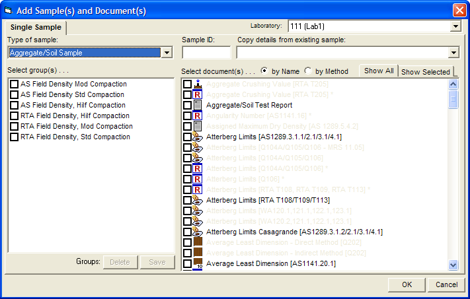Open Copy details from existing sample dropdown
This screenshot has height=299, width=470.
tap(453, 53)
